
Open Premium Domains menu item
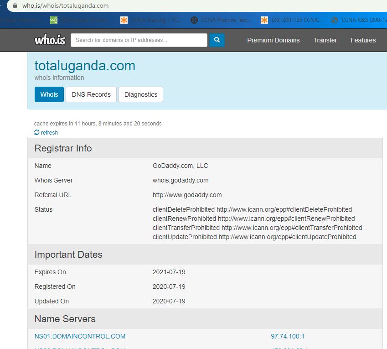pos(273,40)
